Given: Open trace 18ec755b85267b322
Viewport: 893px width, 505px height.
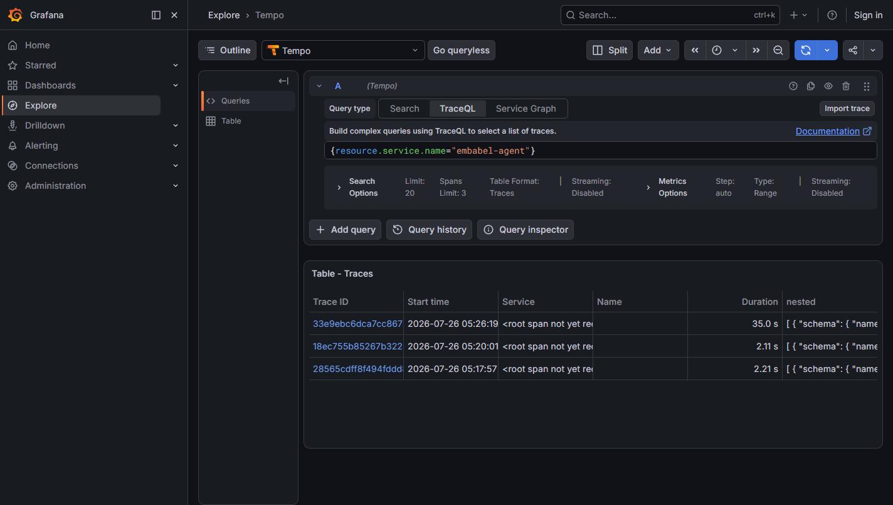Looking at the screenshot, I should tap(357, 346).
